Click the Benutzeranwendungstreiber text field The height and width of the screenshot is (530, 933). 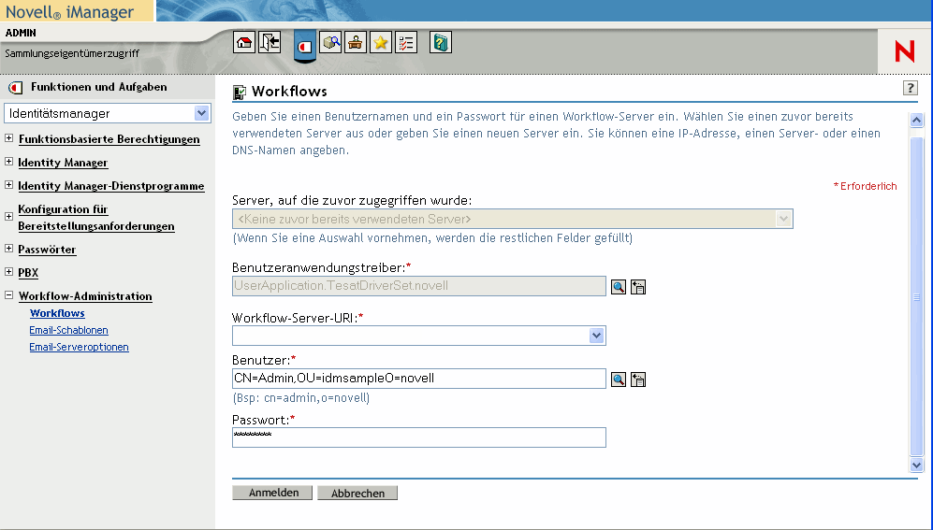click(x=419, y=286)
